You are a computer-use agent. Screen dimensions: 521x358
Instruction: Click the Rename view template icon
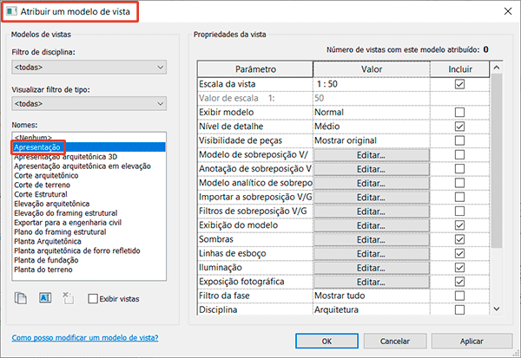(45, 298)
